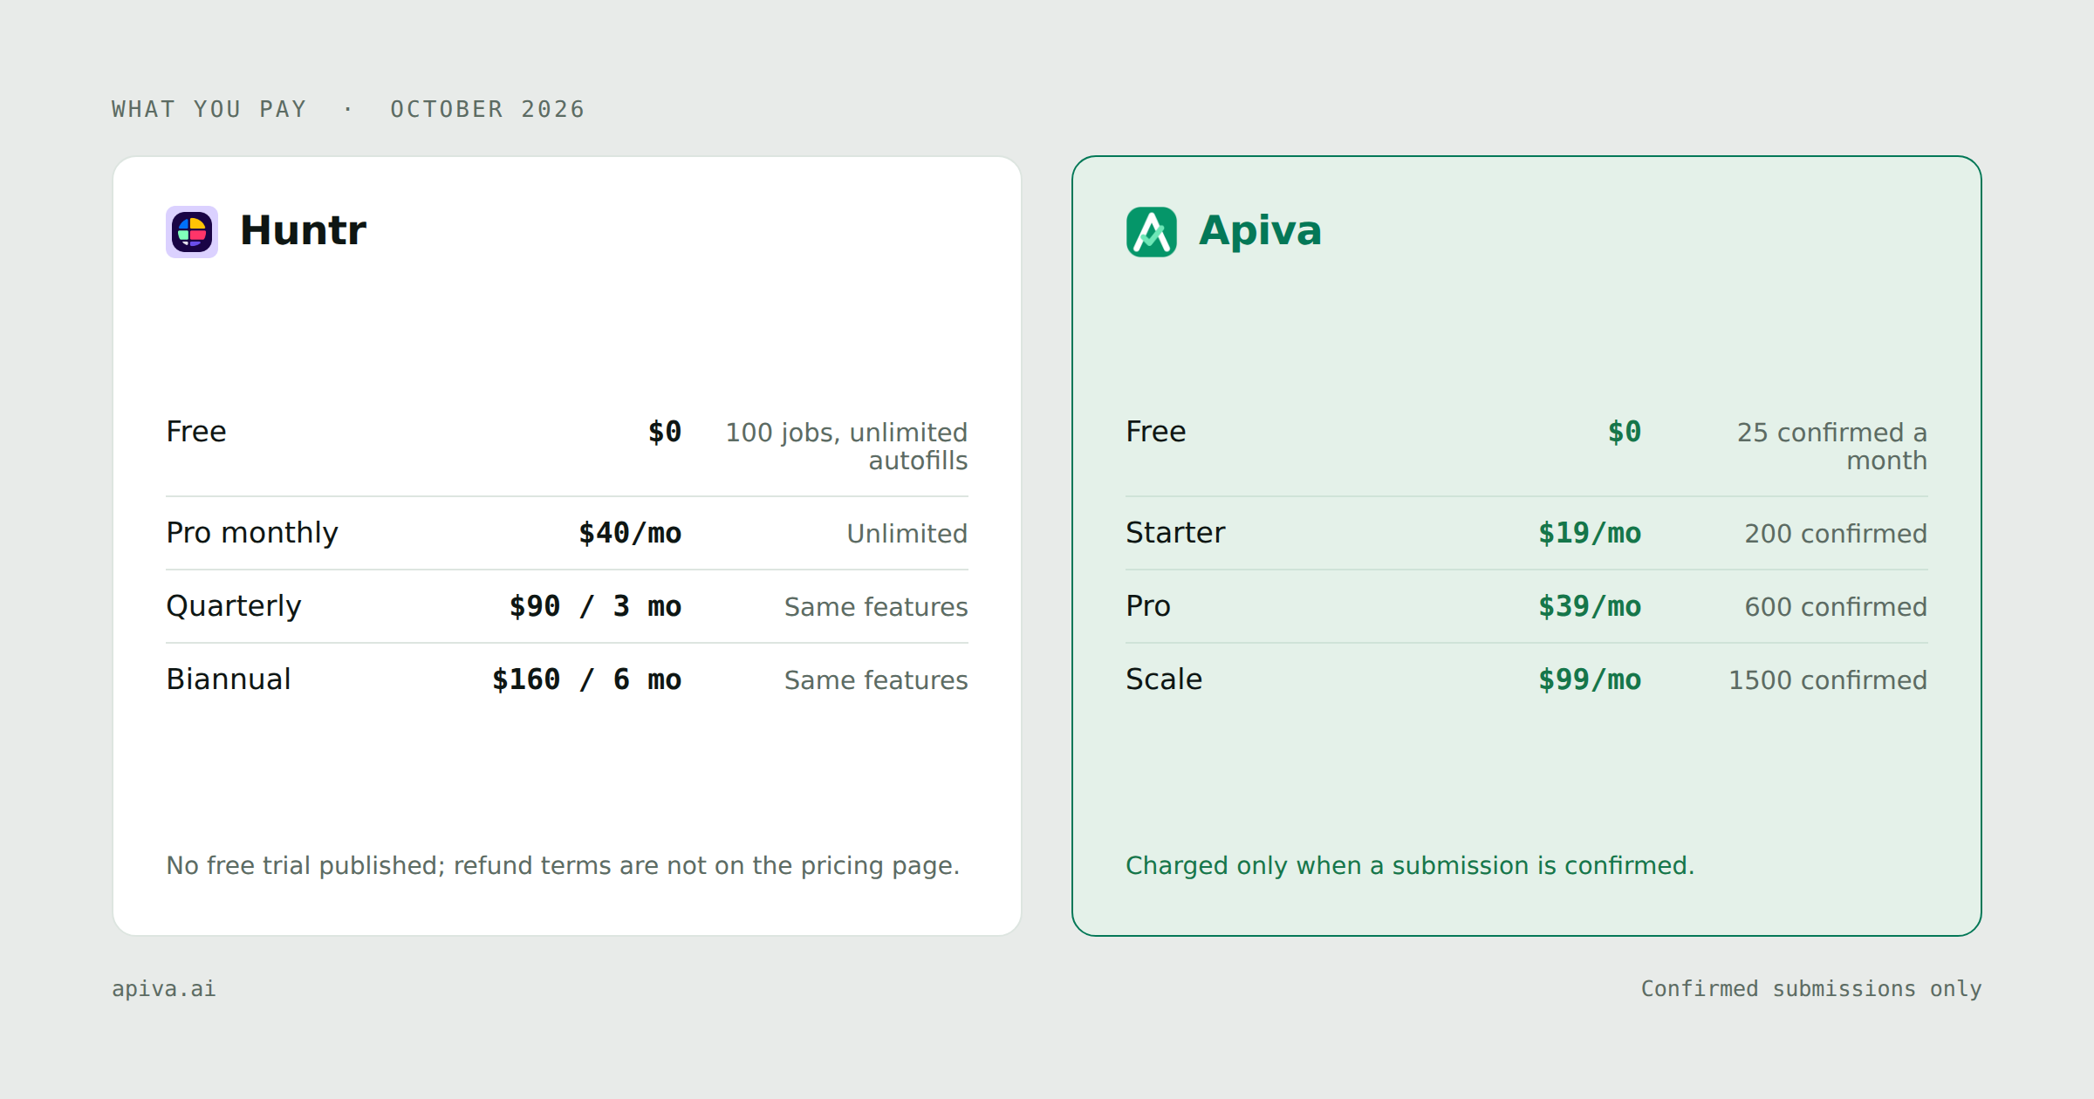Click the $39/mo price
The height and width of the screenshot is (1099, 2094).
[x=1590, y=606]
